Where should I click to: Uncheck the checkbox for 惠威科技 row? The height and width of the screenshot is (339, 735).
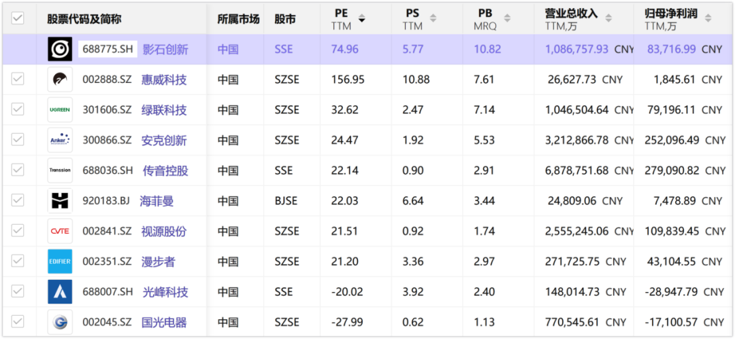pyautogui.click(x=18, y=79)
